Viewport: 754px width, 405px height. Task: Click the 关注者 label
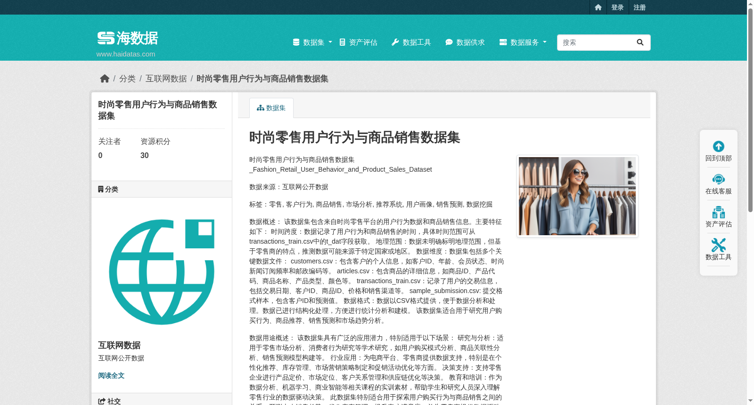[x=109, y=142]
